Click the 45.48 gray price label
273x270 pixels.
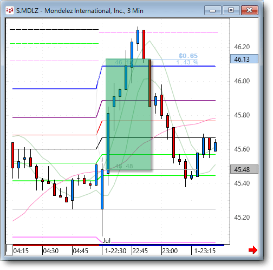(x=244, y=169)
